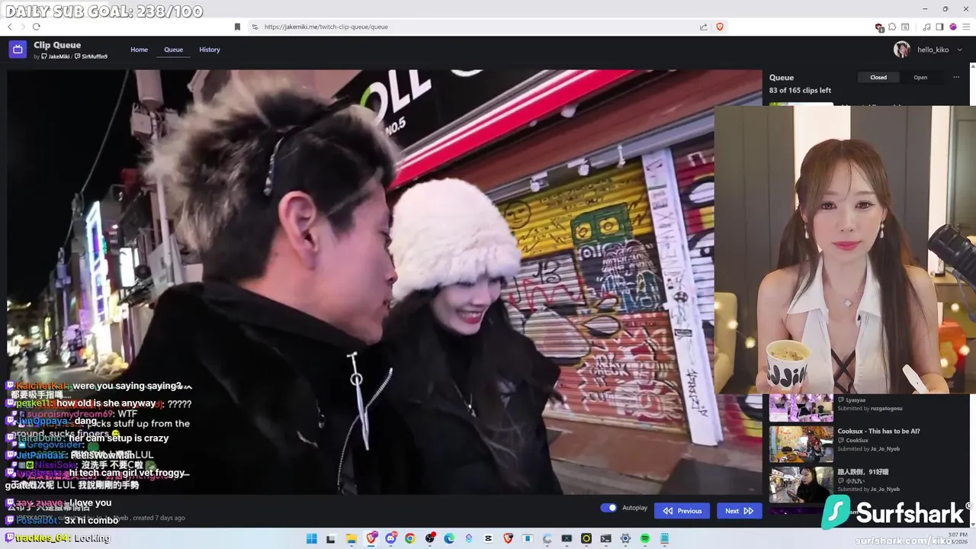Go back with the browser back arrow
Image resolution: width=976 pixels, height=549 pixels.
pos(10,27)
